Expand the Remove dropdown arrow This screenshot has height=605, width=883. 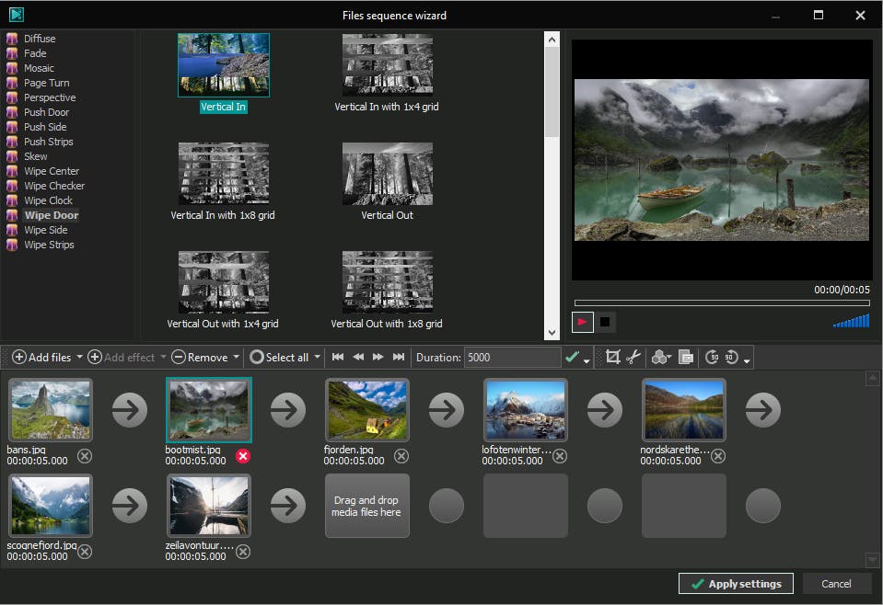tap(237, 357)
